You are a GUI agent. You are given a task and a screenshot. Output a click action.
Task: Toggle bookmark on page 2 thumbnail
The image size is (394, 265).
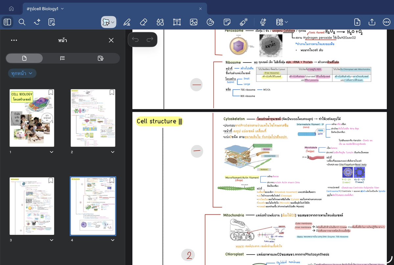pos(112,92)
